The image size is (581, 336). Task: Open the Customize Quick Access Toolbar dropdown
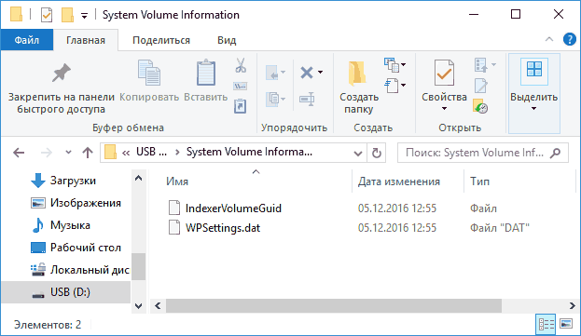coord(85,16)
